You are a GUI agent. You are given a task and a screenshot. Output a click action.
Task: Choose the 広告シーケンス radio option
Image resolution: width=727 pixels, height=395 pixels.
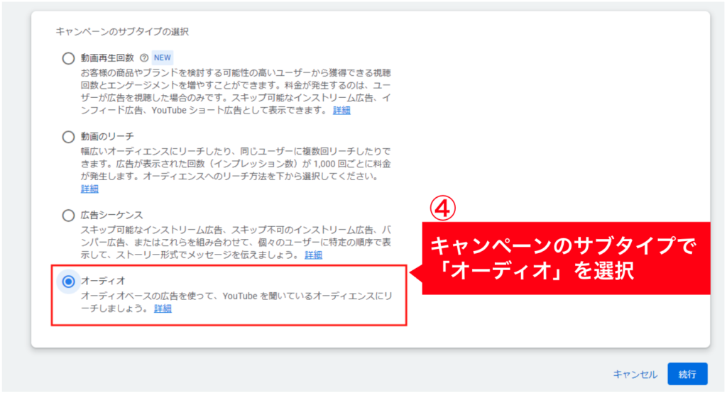click(x=69, y=216)
